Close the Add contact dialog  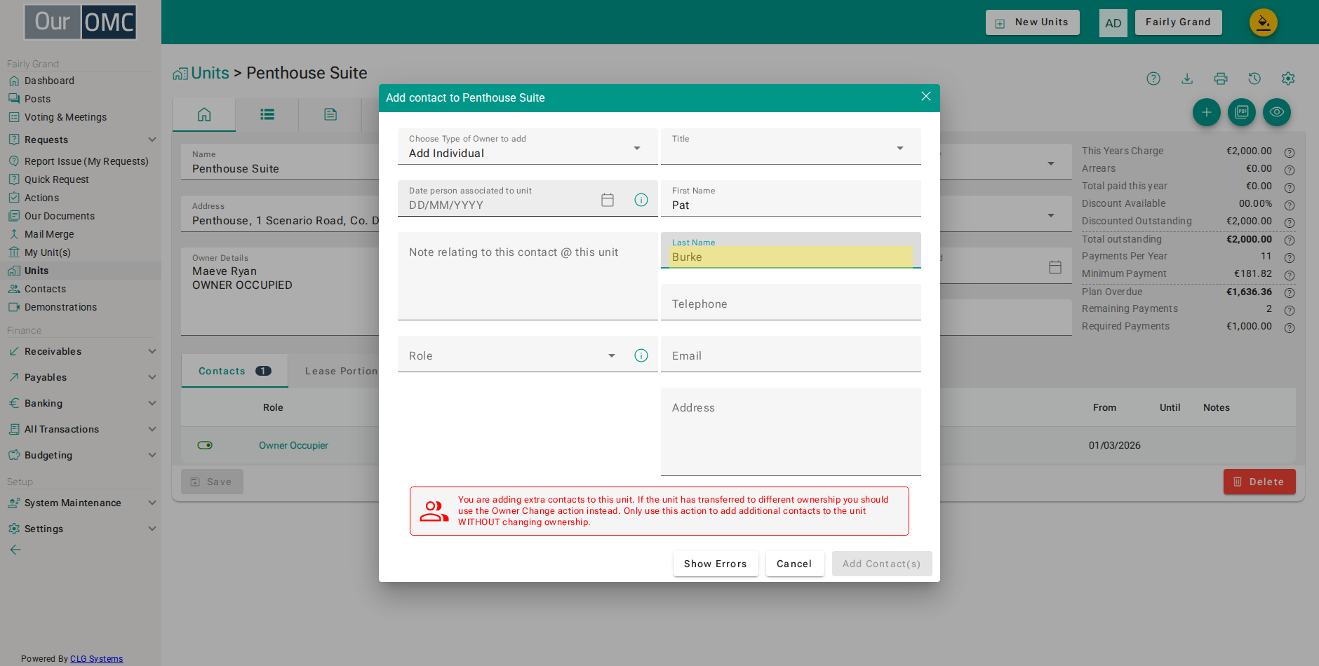coord(926,97)
